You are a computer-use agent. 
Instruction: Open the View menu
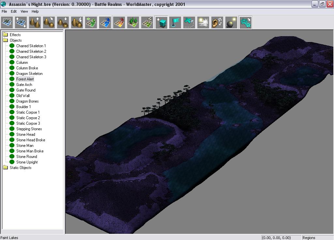(24, 11)
